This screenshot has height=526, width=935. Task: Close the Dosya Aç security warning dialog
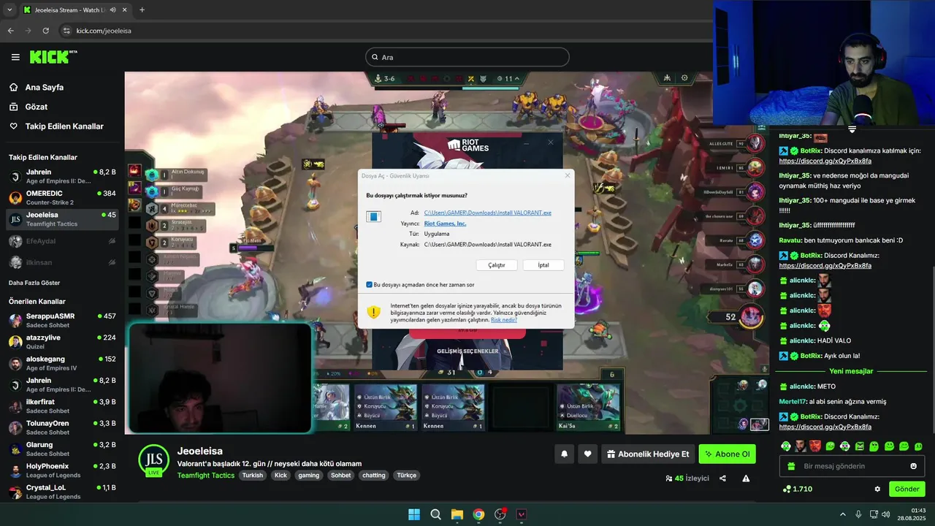click(x=567, y=175)
